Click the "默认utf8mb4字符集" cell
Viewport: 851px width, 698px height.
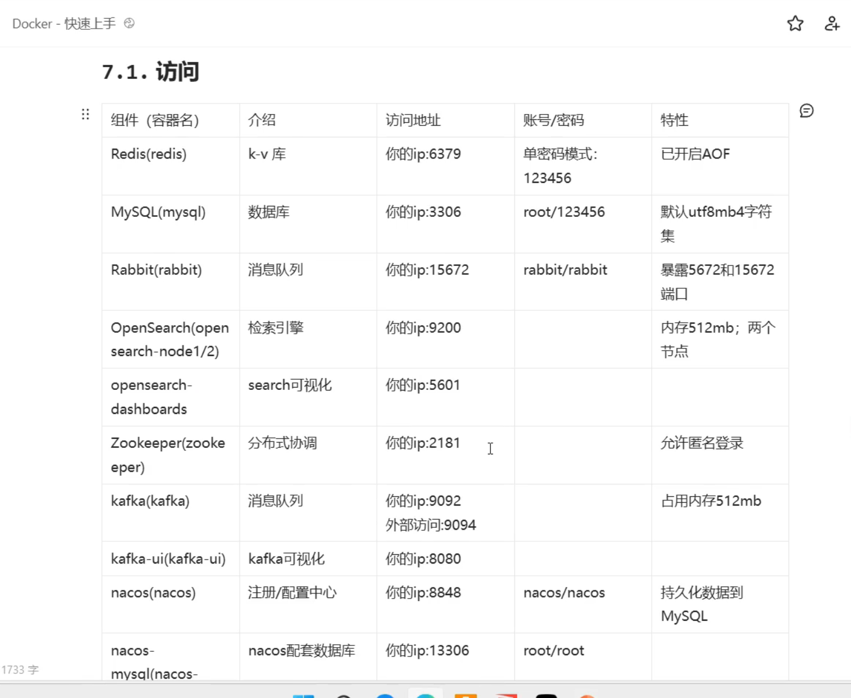point(720,224)
